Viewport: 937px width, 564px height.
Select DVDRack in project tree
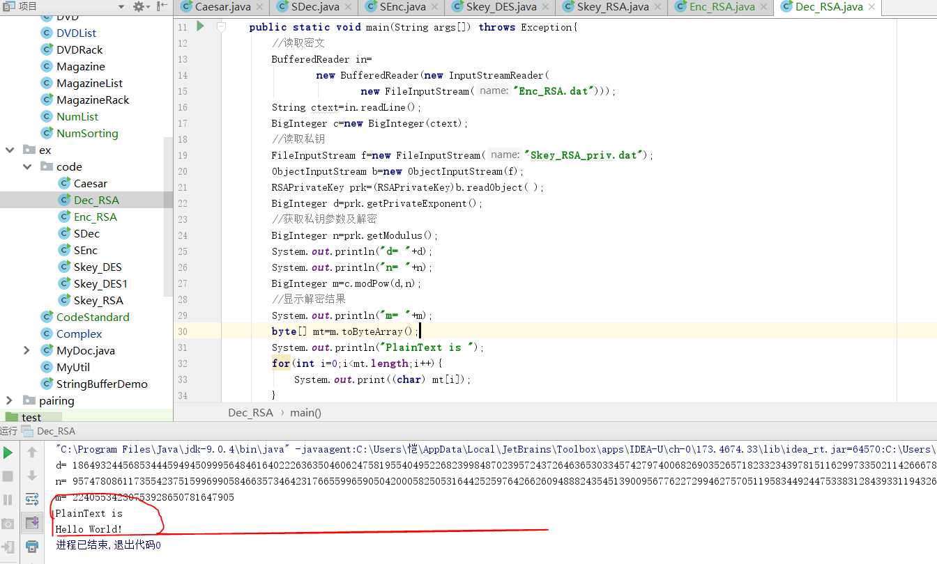(x=79, y=49)
